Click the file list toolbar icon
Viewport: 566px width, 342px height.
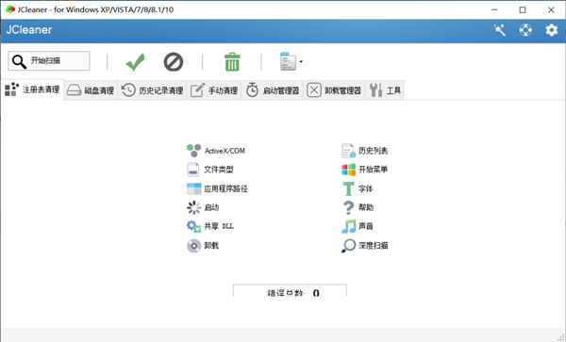(288, 61)
